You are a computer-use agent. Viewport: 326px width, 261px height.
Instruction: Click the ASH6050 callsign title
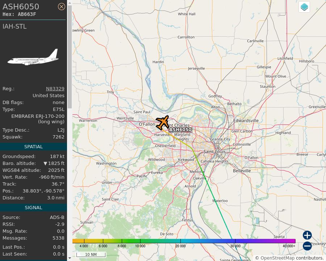21,7
